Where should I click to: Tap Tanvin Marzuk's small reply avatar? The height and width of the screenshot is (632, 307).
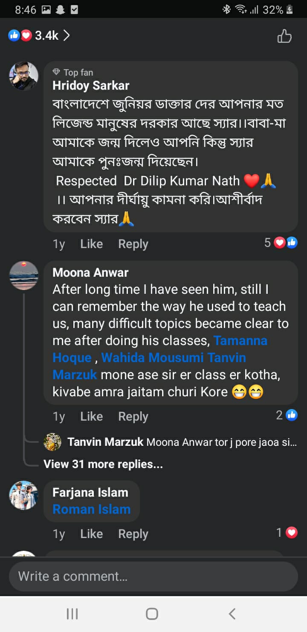coord(52,442)
